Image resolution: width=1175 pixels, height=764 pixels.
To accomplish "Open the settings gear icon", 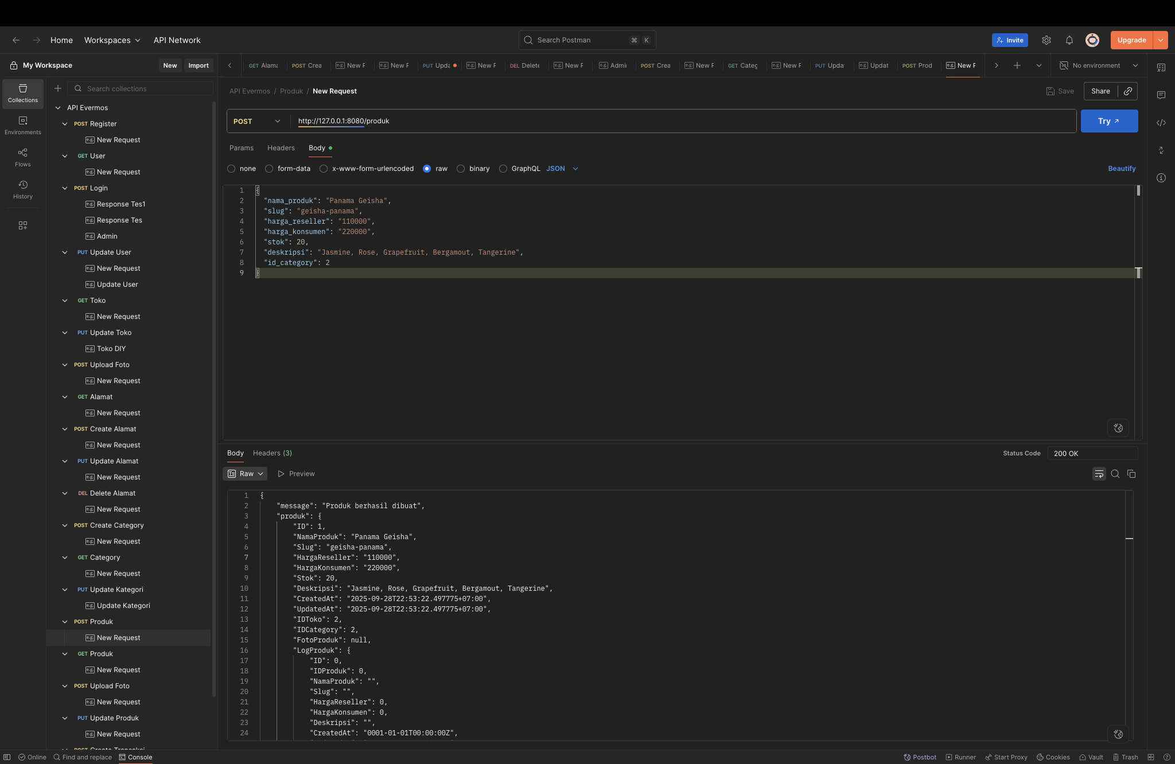I will 1046,40.
